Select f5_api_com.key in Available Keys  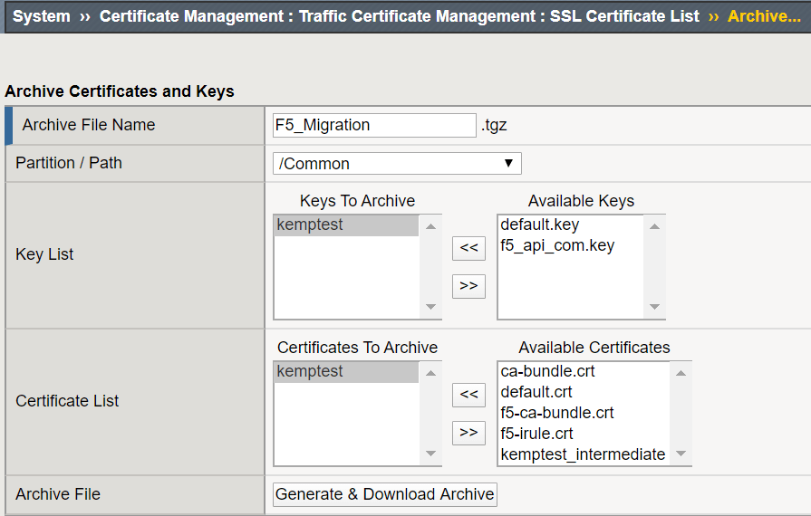[x=557, y=245]
